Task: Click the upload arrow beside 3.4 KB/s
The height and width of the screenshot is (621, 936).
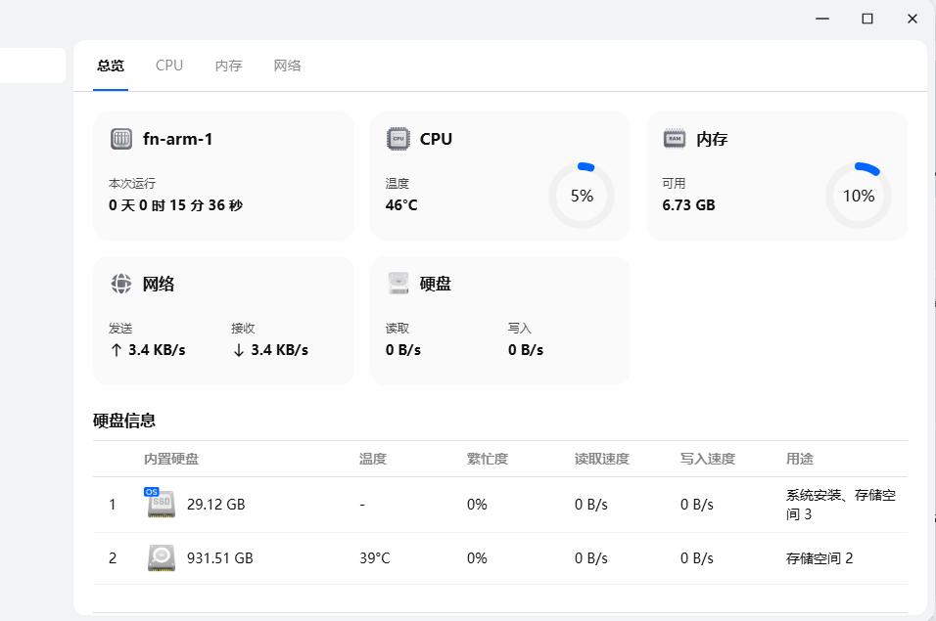Action: (116, 350)
